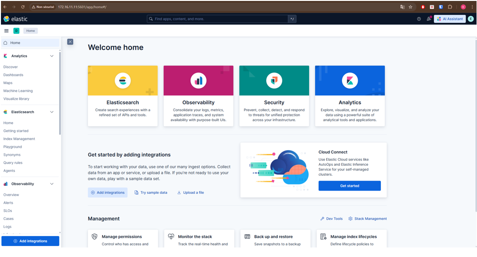This screenshot has width=477, height=257.
Task: Open the AI Assistant button
Action: pyautogui.click(x=449, y=19)
